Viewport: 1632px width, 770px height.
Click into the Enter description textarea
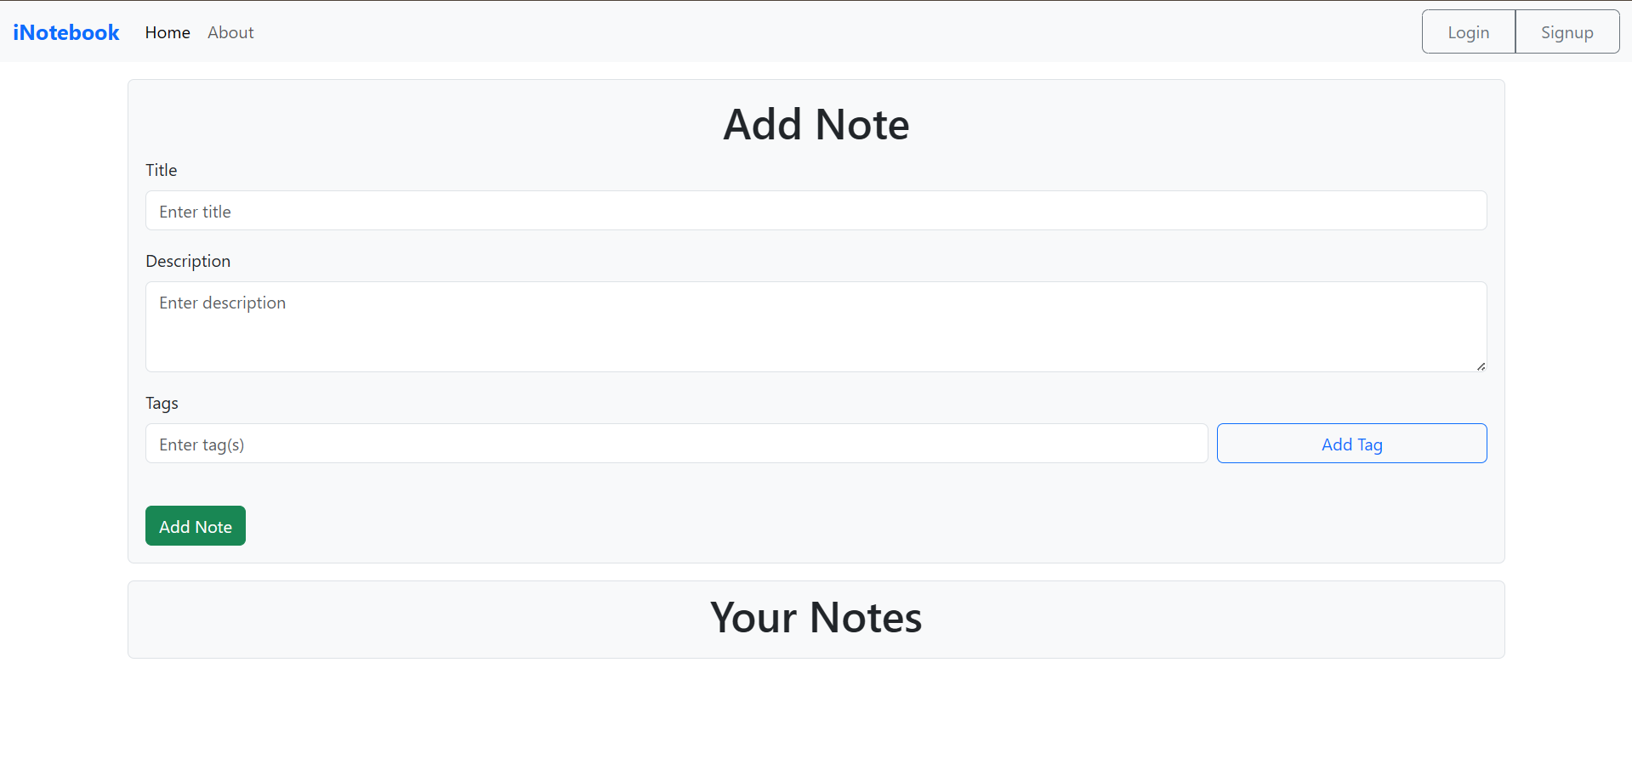816,326
